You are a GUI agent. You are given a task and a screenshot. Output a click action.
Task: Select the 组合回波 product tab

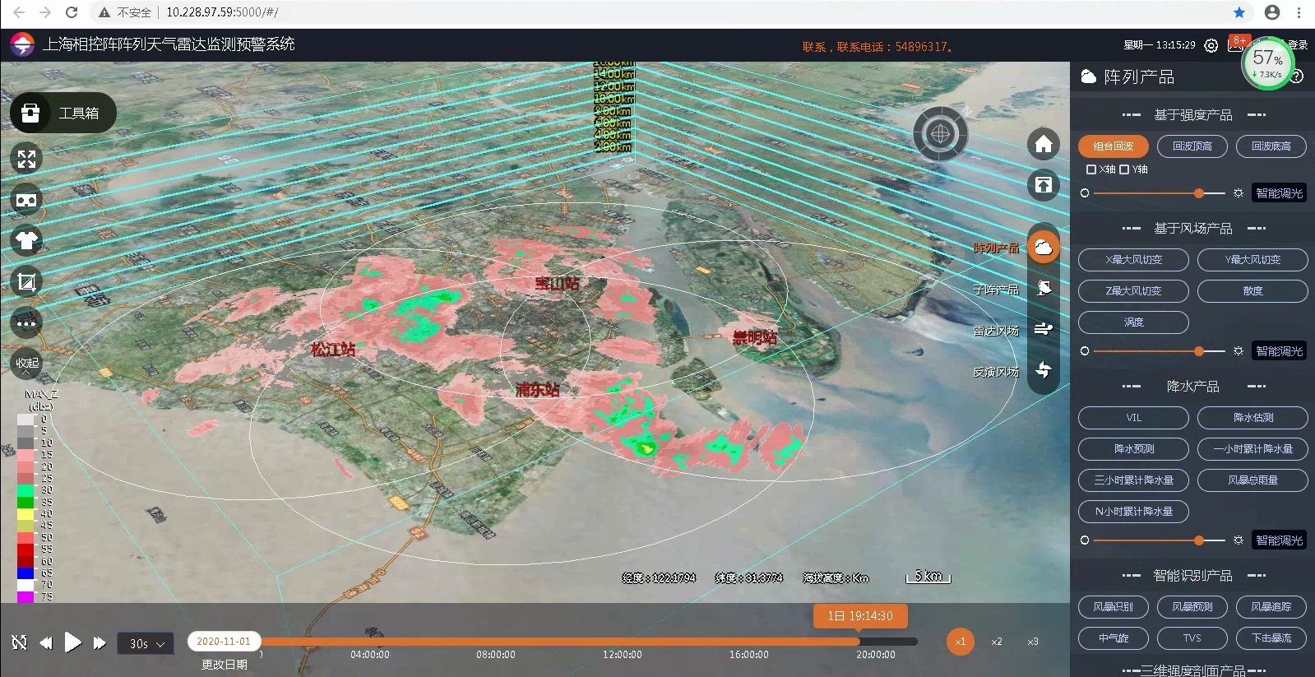tap(1113, 146)
